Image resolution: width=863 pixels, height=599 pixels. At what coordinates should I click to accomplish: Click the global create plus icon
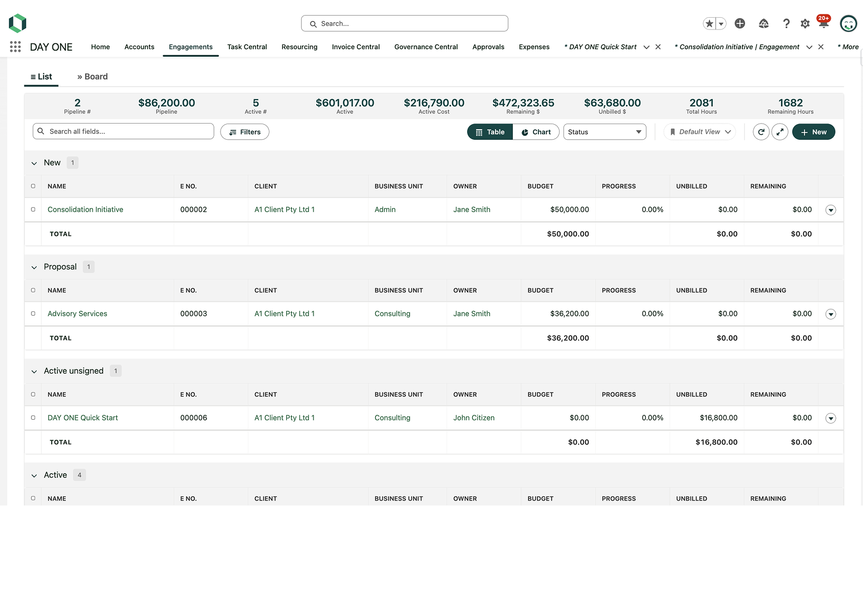coord(739,23)
